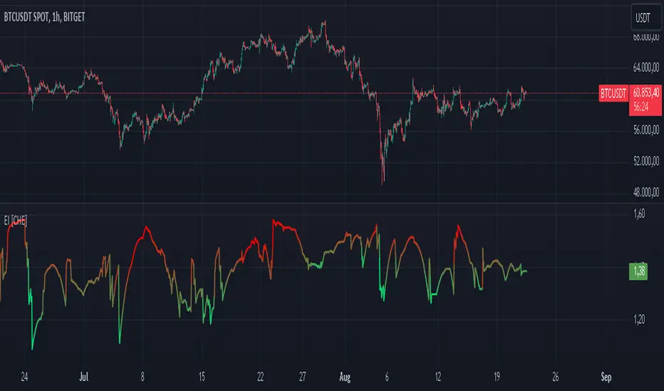The image size is (664, 391).
Task: Click the 1,20 indicator axis label
Action: (x=639, y=320)
